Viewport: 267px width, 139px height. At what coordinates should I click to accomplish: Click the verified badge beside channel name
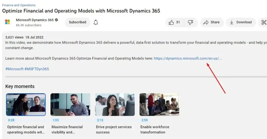click(x=56, y=20)
